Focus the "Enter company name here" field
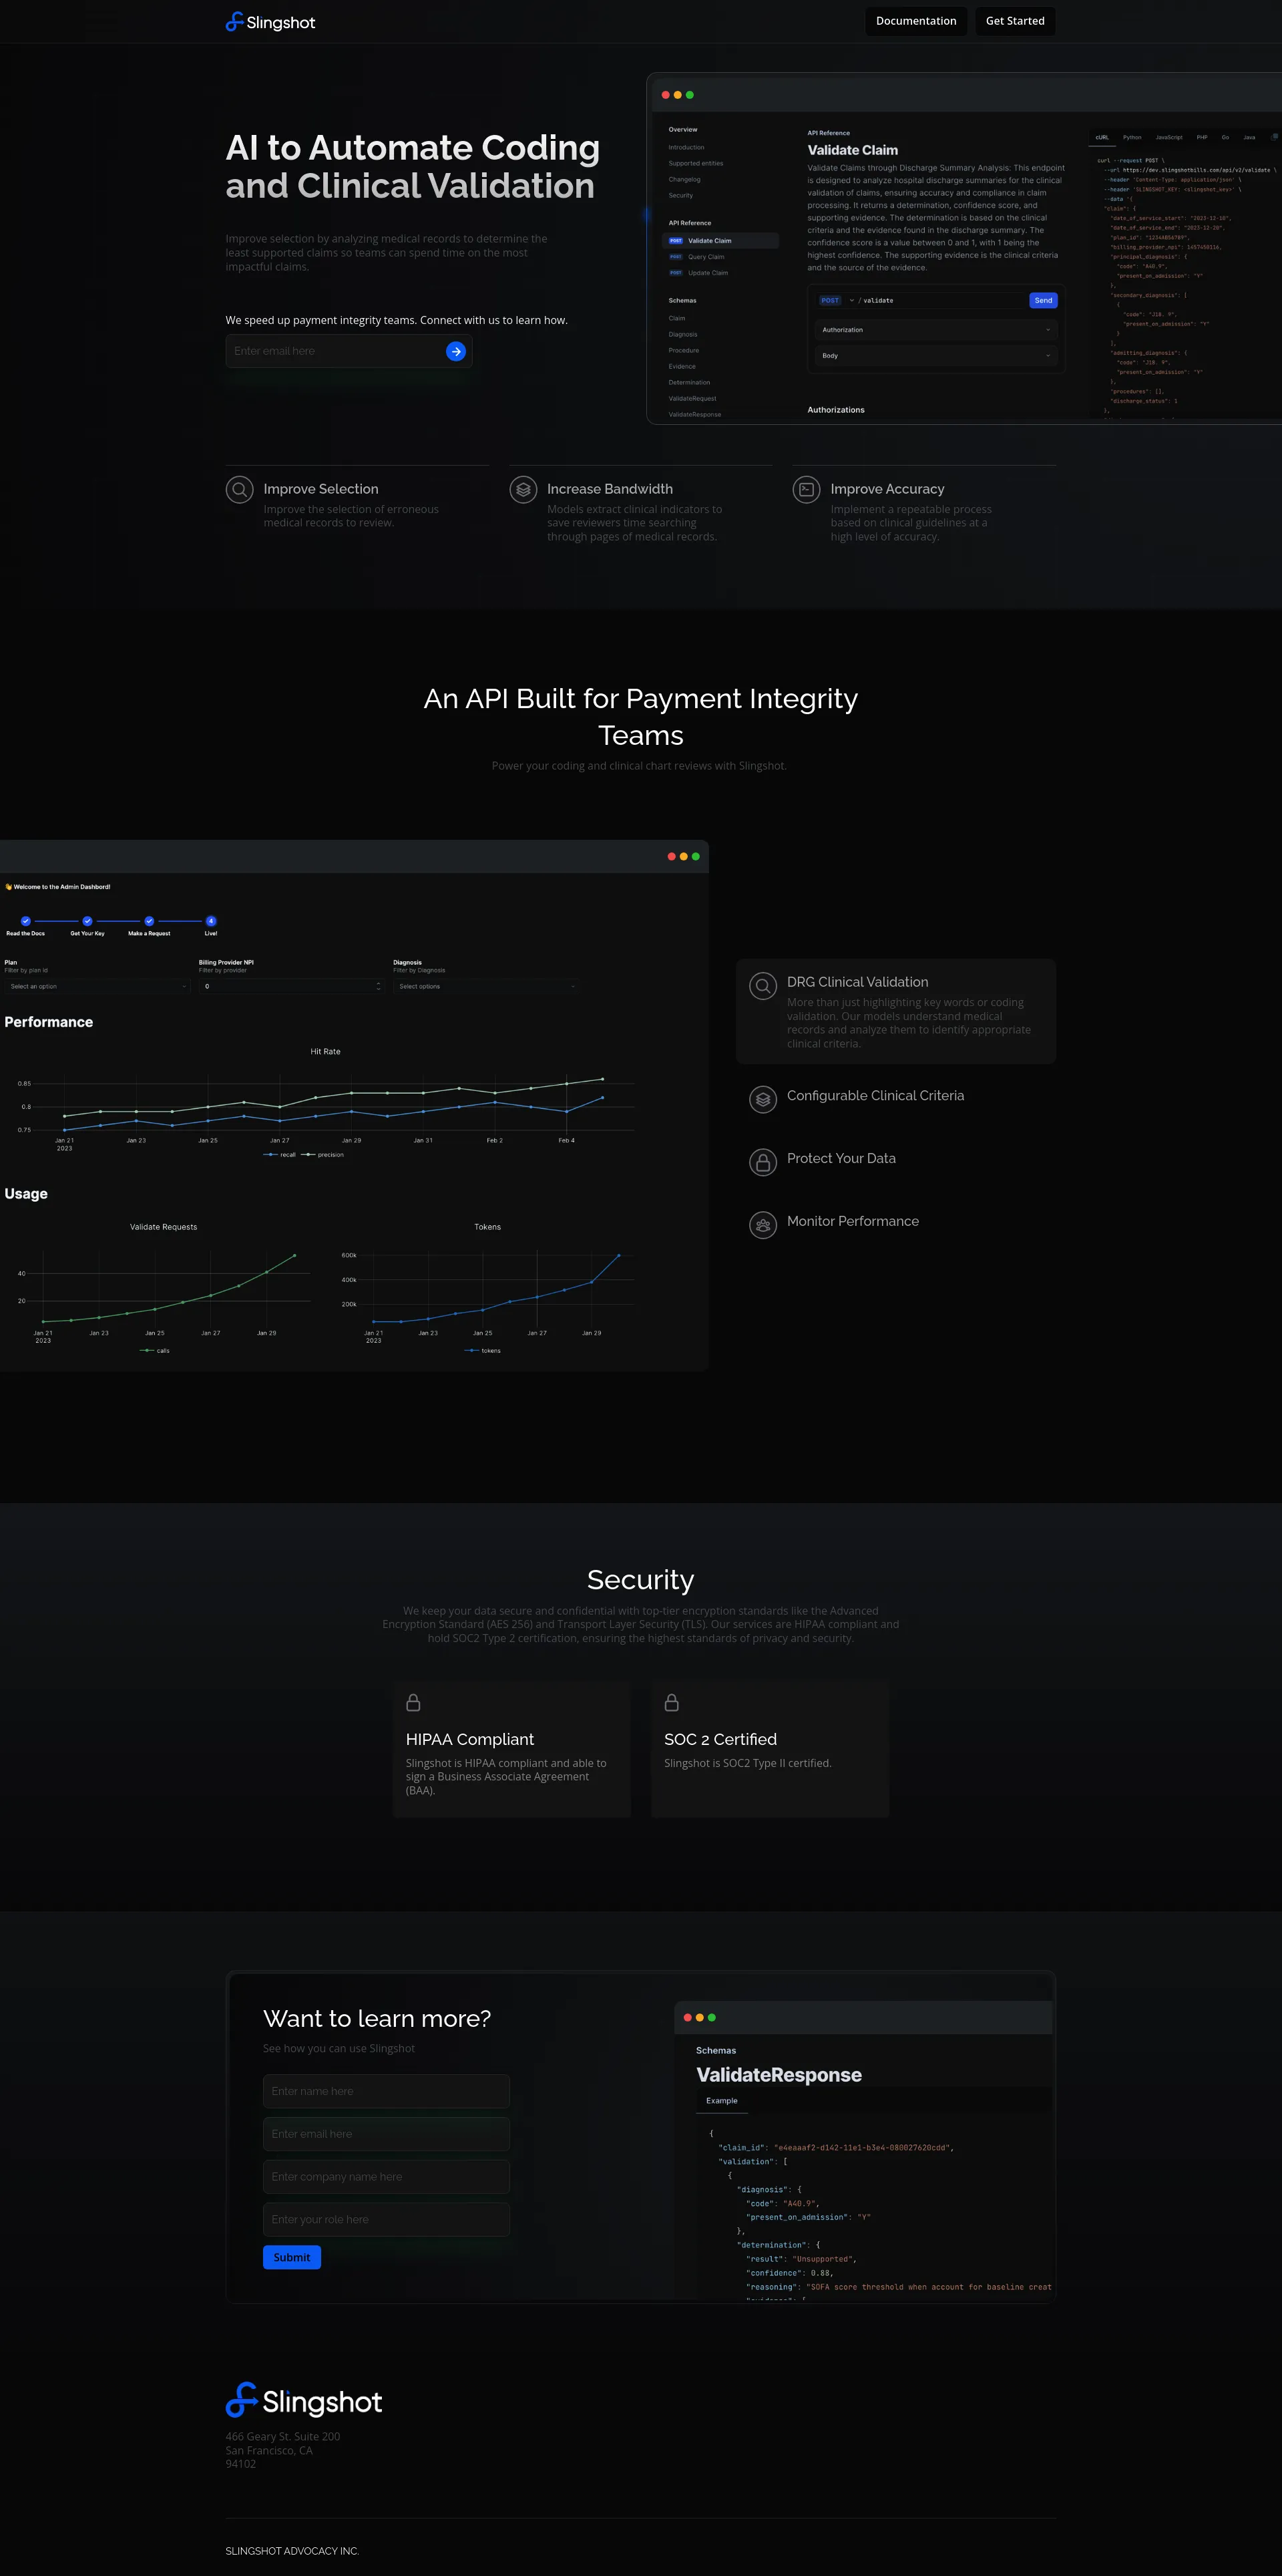 (387, 2177)
